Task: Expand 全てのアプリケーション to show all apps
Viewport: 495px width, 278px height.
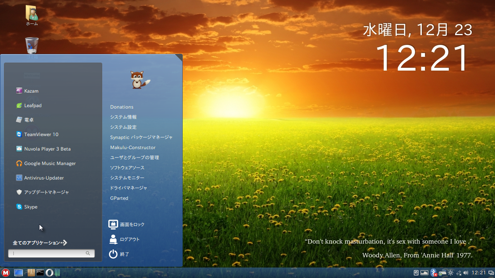Action: click(x=40, y=243)
